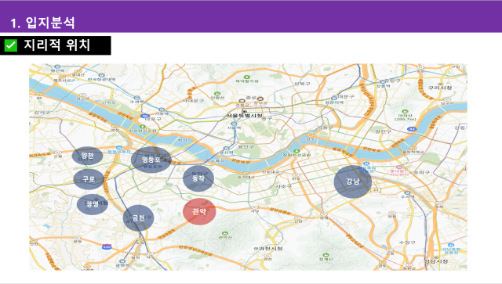Viewport: 502px width, 284px height.
Task: Click the 관악산 mountain icon
Action: pyautogui.click(x=225, y=233)
